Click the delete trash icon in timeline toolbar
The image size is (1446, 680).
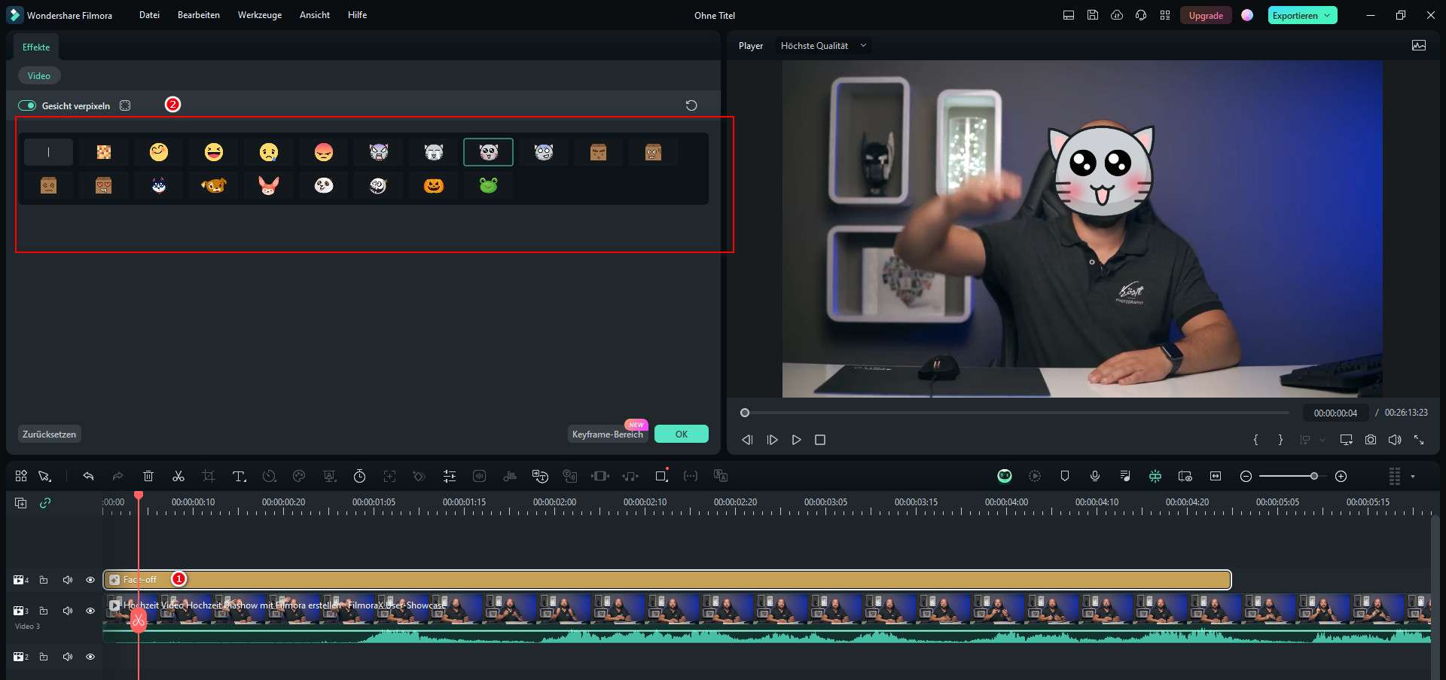(x=148, y=476)
